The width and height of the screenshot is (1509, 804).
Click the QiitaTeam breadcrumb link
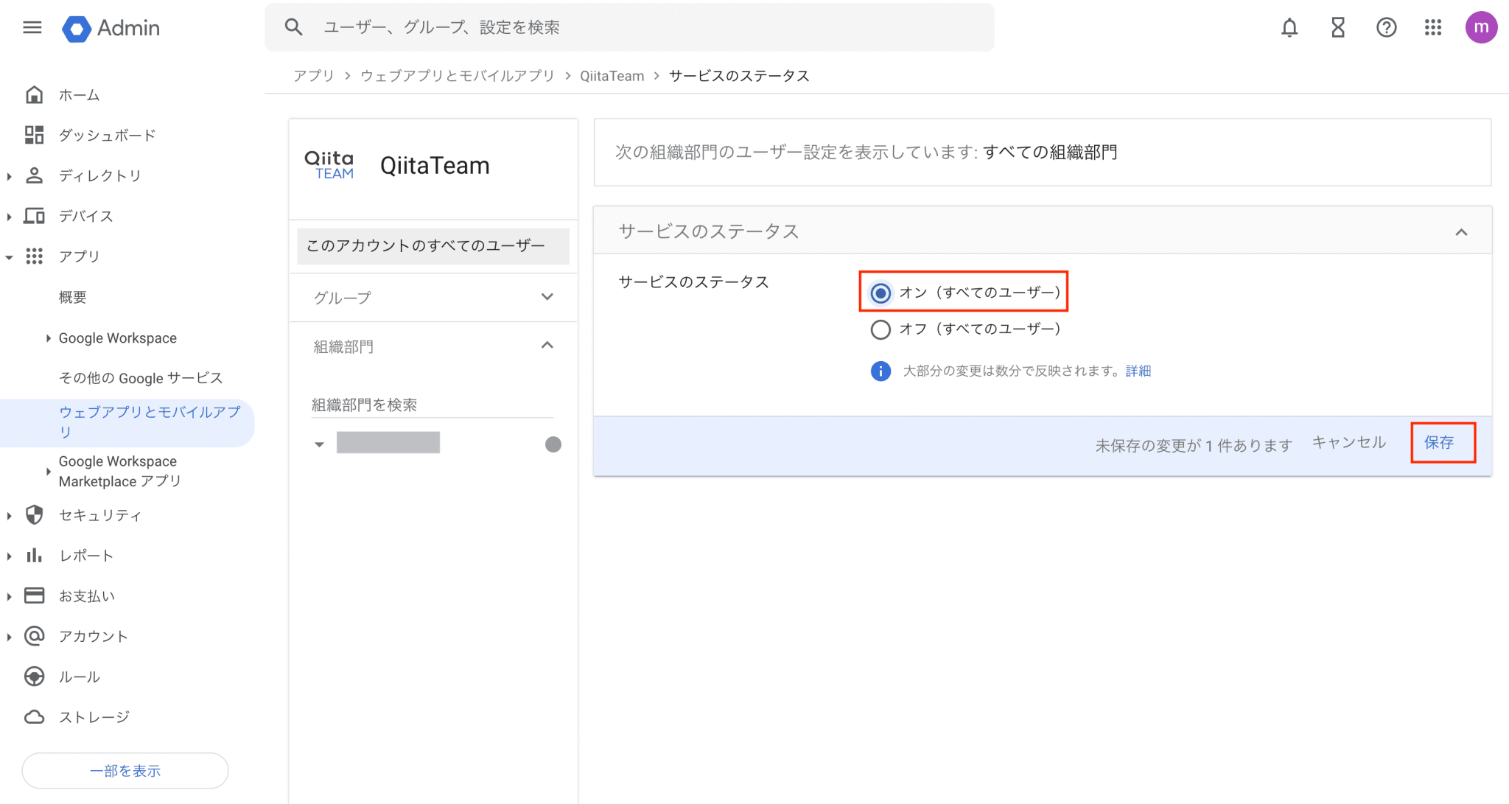(612, 76)
